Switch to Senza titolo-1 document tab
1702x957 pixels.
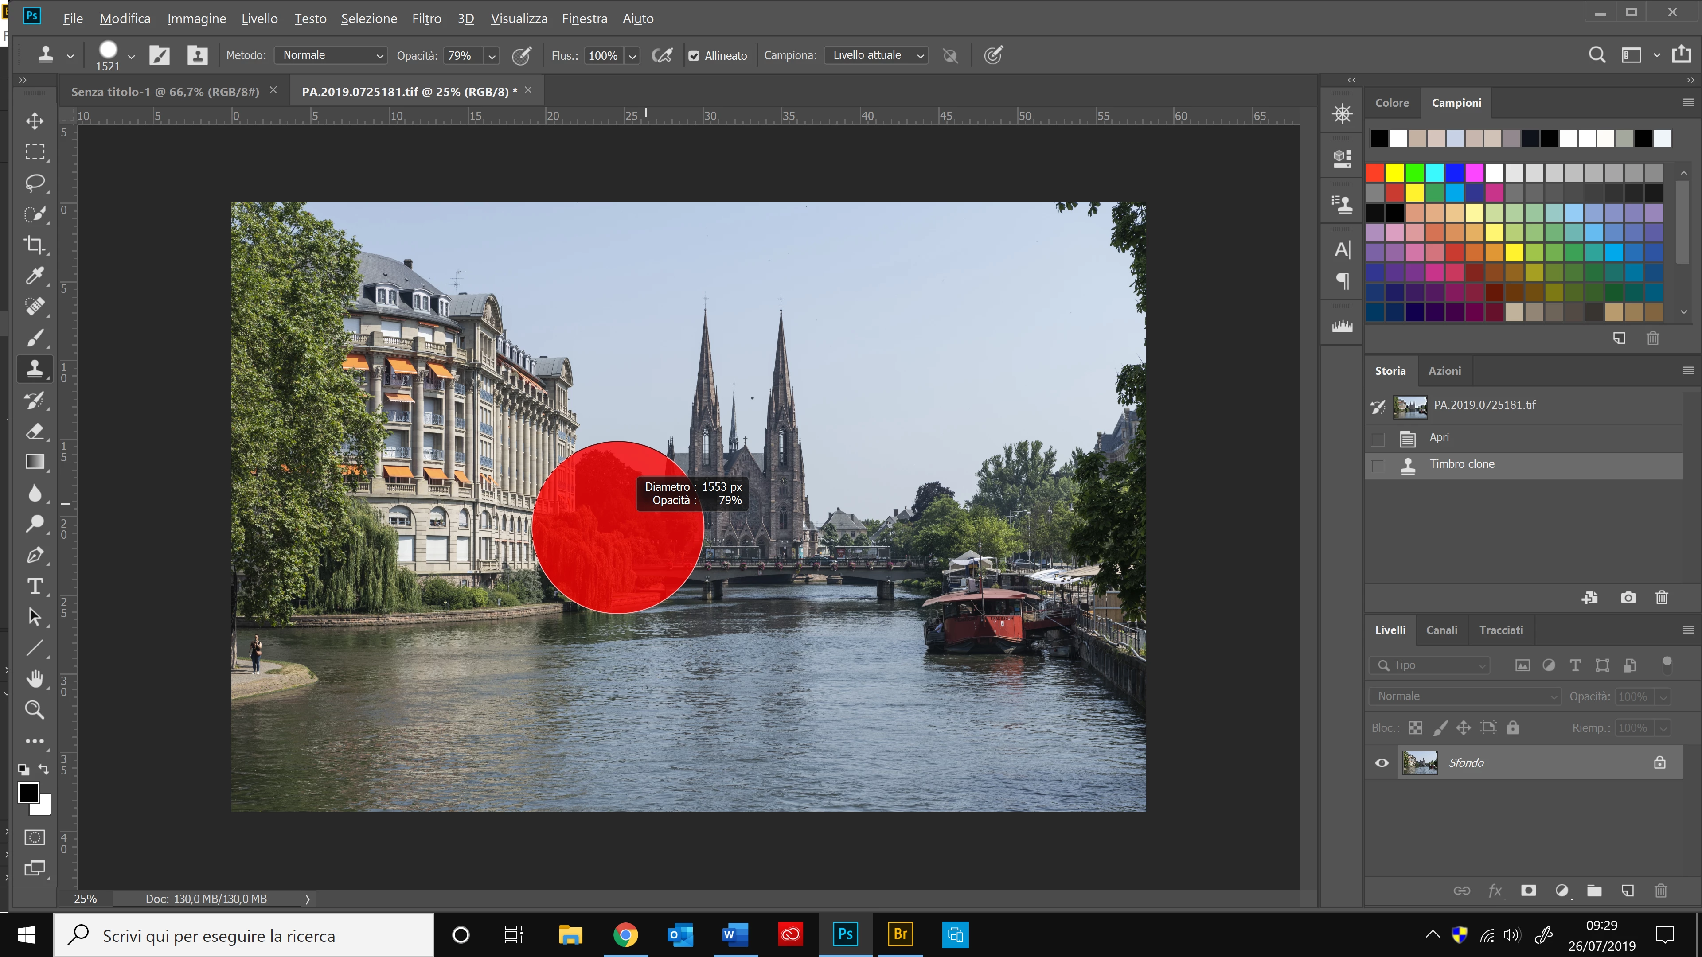[x=165, y=92]
